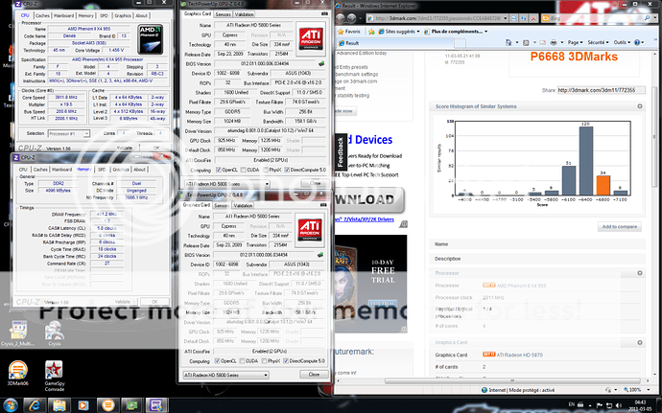
Task: Enable the CUDA checkbox in upper GPU-Z
Action: 242,172
